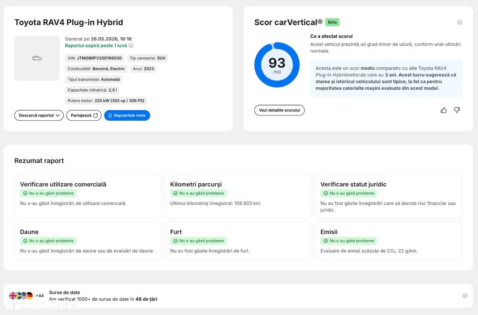Click the thumbs down icon
Image resolution: width=478 pixels, height=315 pixels.
point(457,110)
